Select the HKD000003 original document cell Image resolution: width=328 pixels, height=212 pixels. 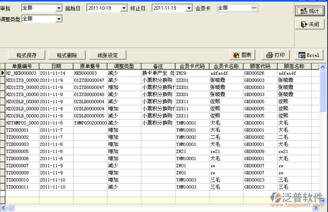click(90, 73)
